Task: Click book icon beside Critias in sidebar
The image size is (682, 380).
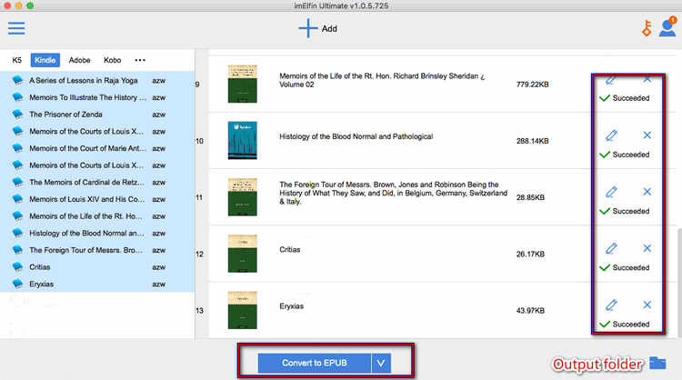Action: [x=17, y=267]
